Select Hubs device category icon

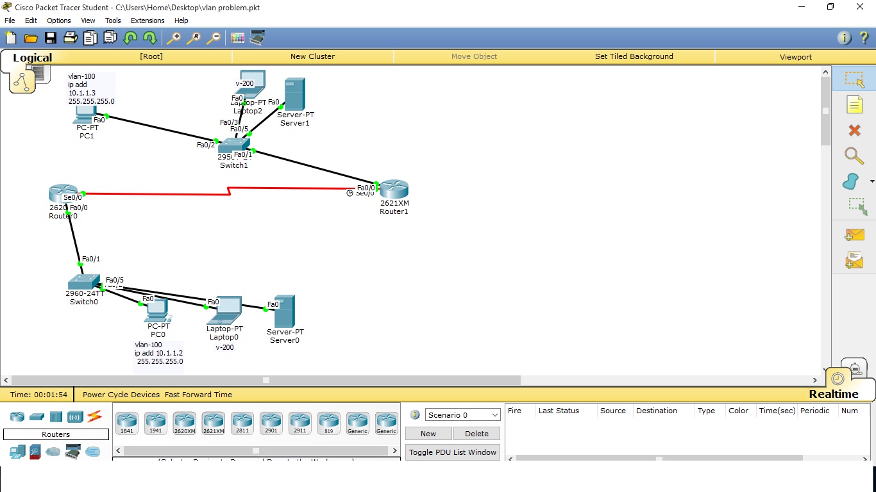(x=56, y=417)
